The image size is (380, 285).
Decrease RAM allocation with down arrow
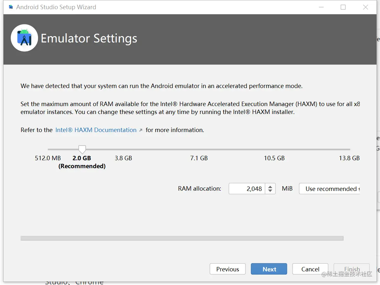tap(270, 191)
